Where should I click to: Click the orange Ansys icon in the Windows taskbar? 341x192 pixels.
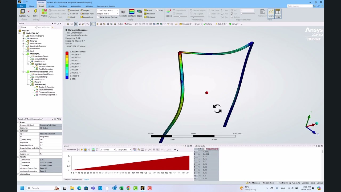coord(142,188)
